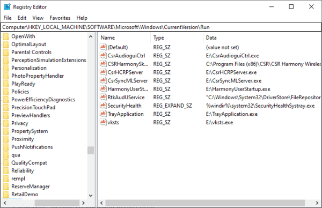
Task: Open the Favorites menu
Action: click(x=60, y=18)
